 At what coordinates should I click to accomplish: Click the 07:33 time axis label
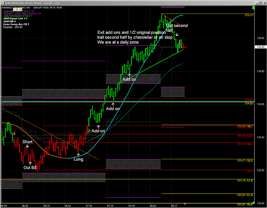click(x=110, y=206)
